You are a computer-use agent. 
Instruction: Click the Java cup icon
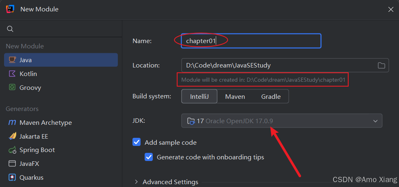click(x=12, y=60)
